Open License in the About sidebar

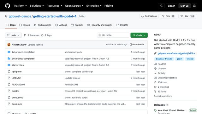pos(160,68)
